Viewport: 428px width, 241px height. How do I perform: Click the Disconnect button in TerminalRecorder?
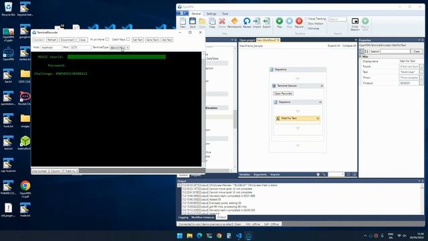(x=67, y=40)
